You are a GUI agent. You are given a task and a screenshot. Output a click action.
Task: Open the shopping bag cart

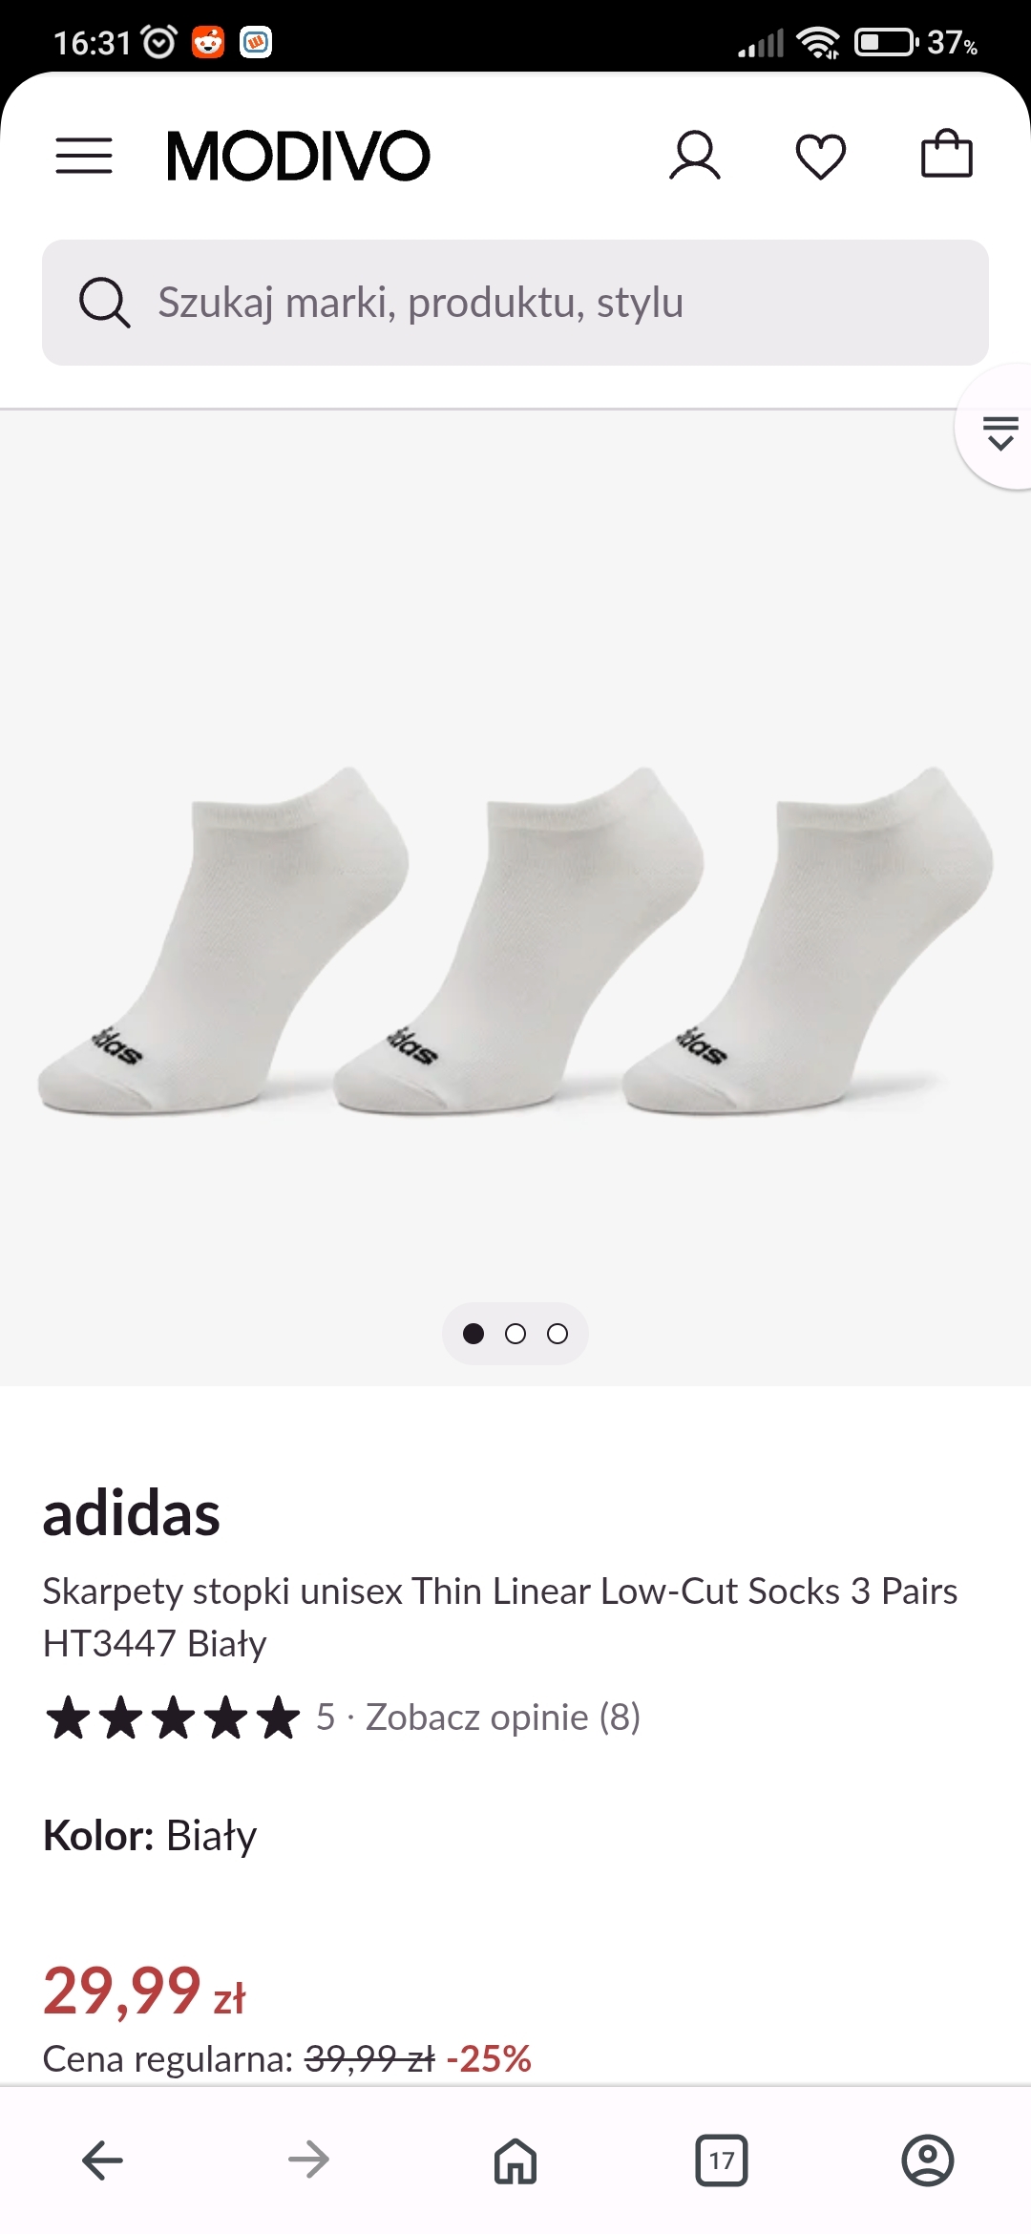point(947,154)
